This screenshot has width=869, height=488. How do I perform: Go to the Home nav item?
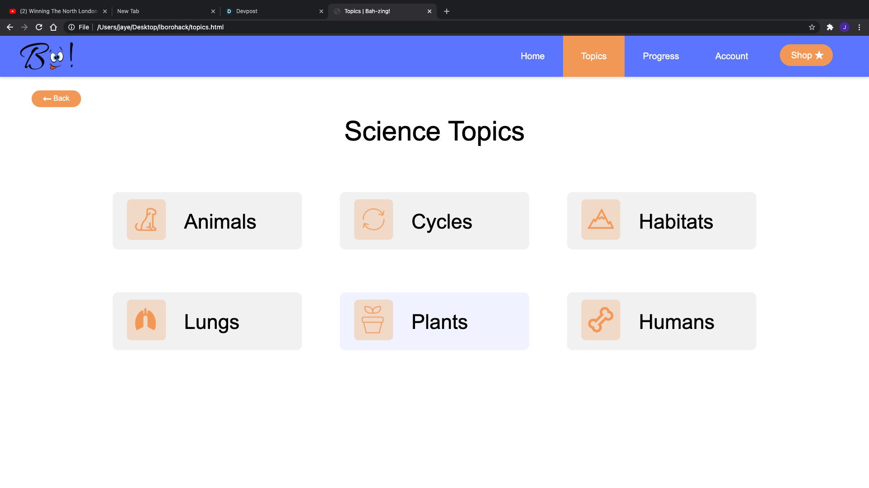coord(532,56)
